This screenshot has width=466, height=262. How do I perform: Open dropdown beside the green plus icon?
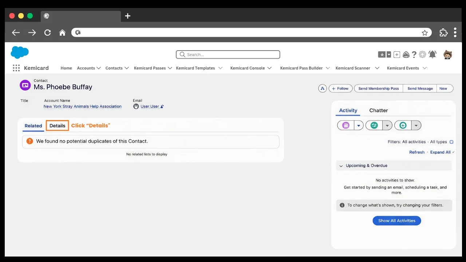click(416, 125)
